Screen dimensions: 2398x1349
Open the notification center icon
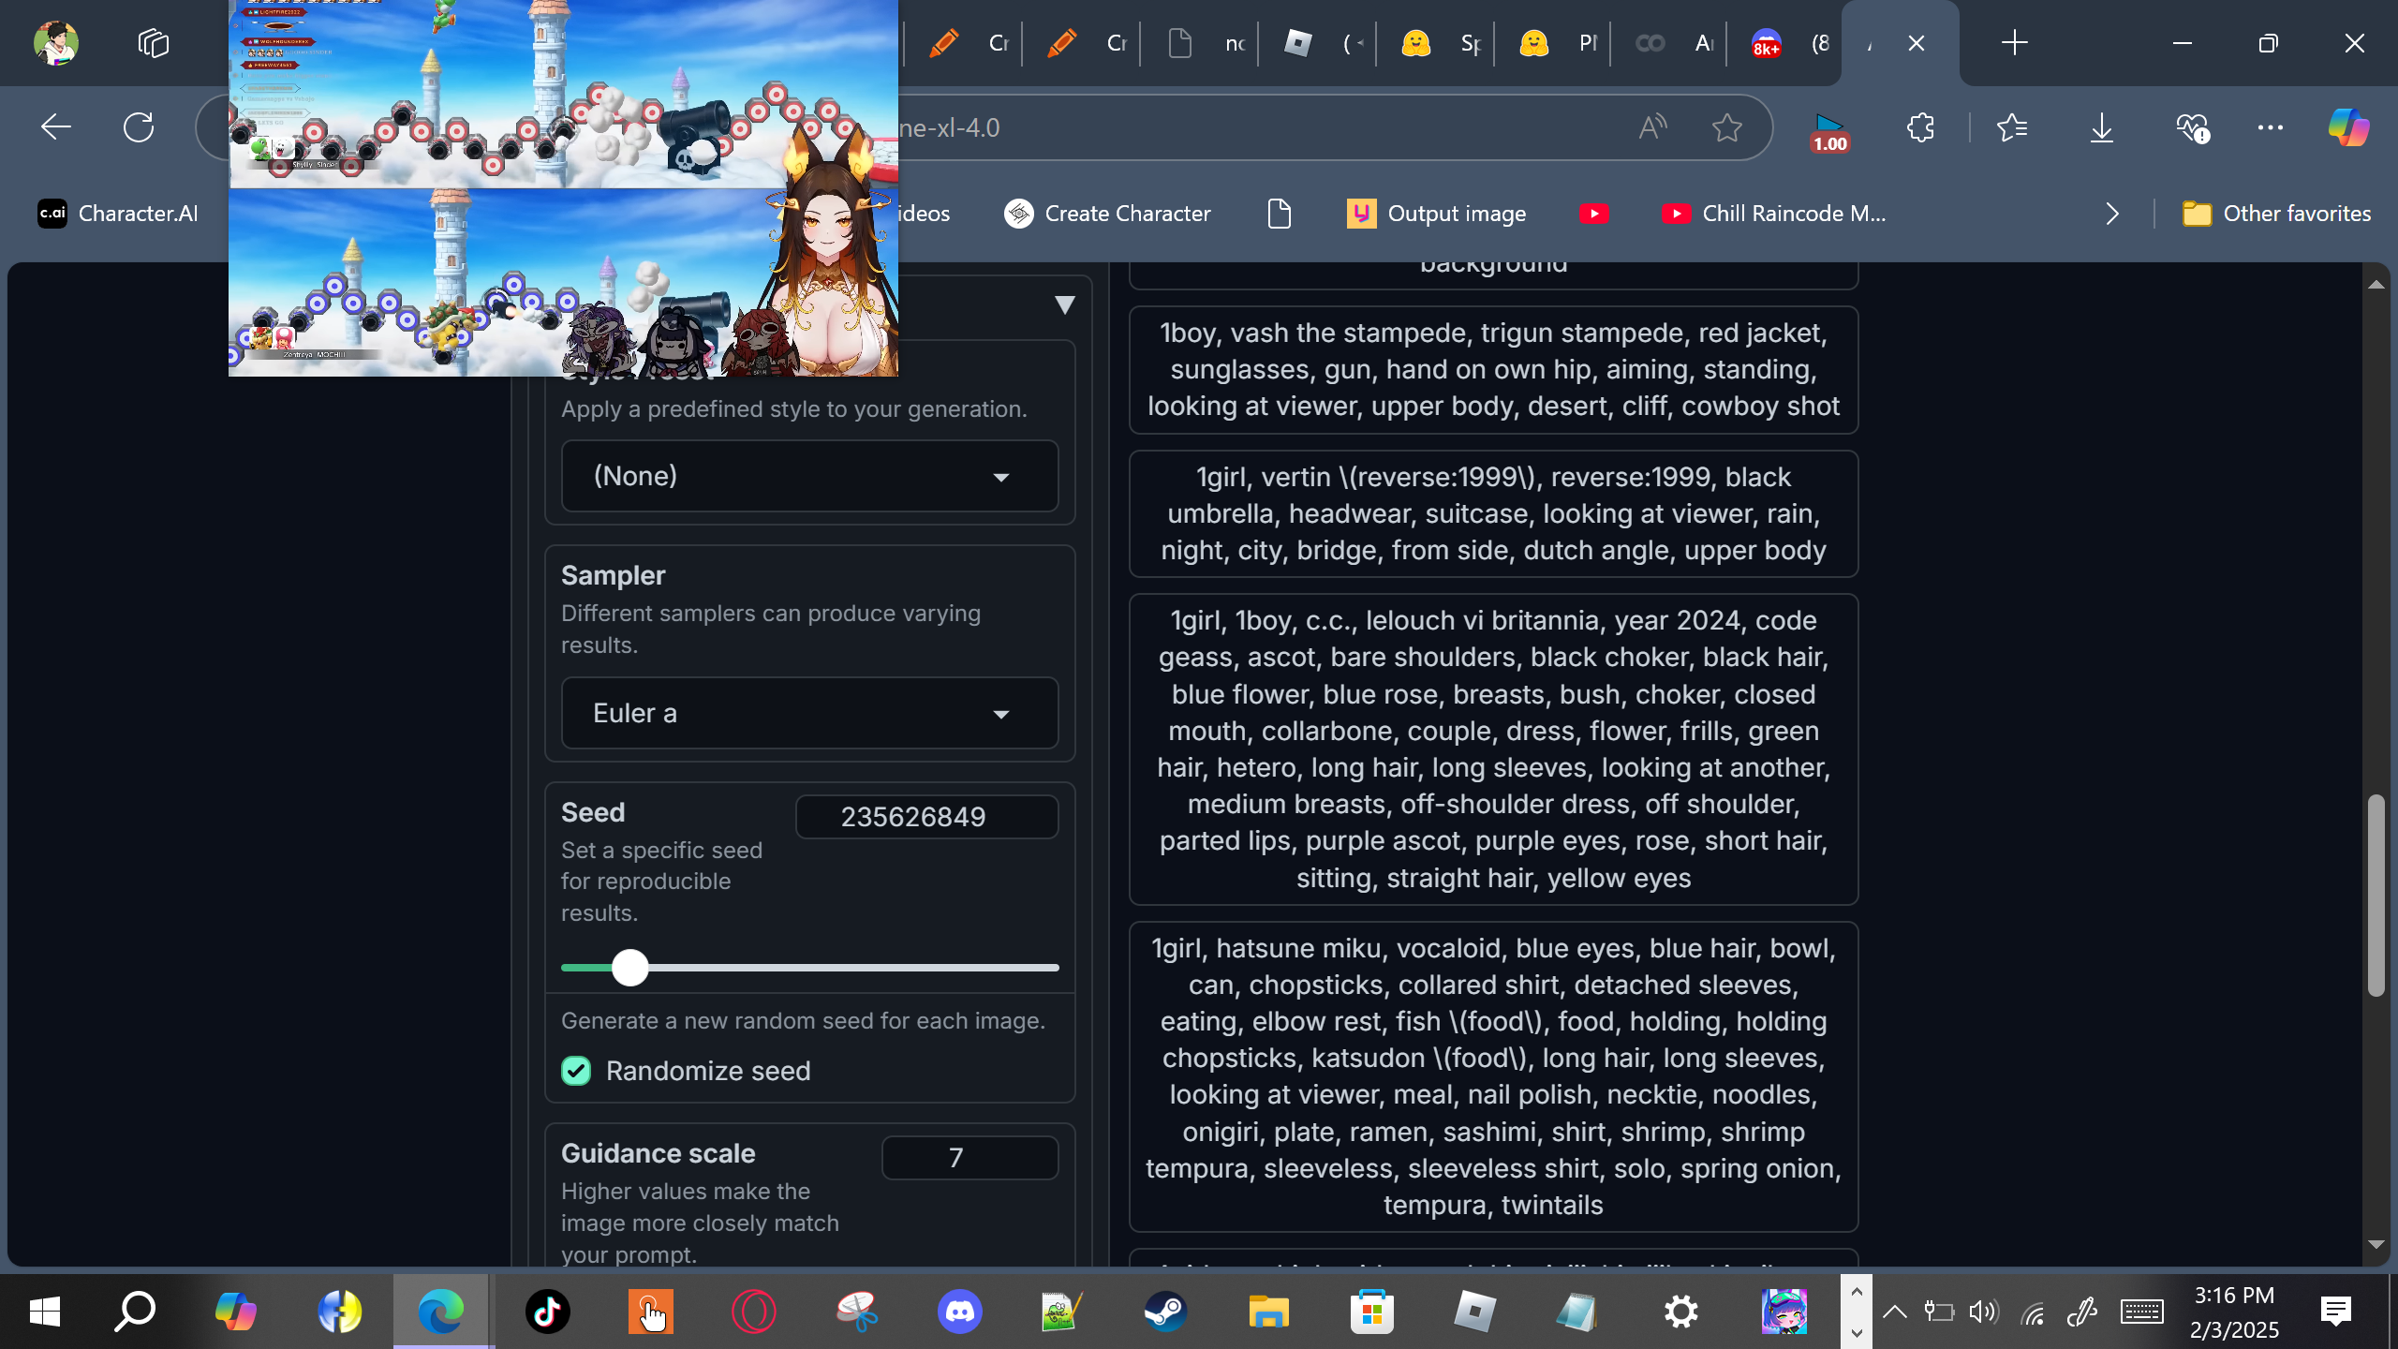[2336, 1312]
